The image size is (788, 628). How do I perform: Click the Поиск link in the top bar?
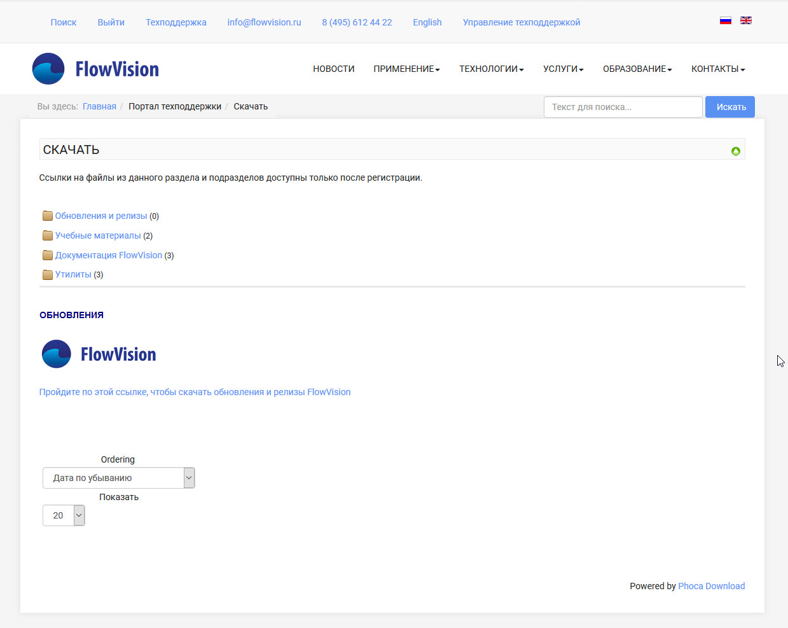tap(64, 22)
